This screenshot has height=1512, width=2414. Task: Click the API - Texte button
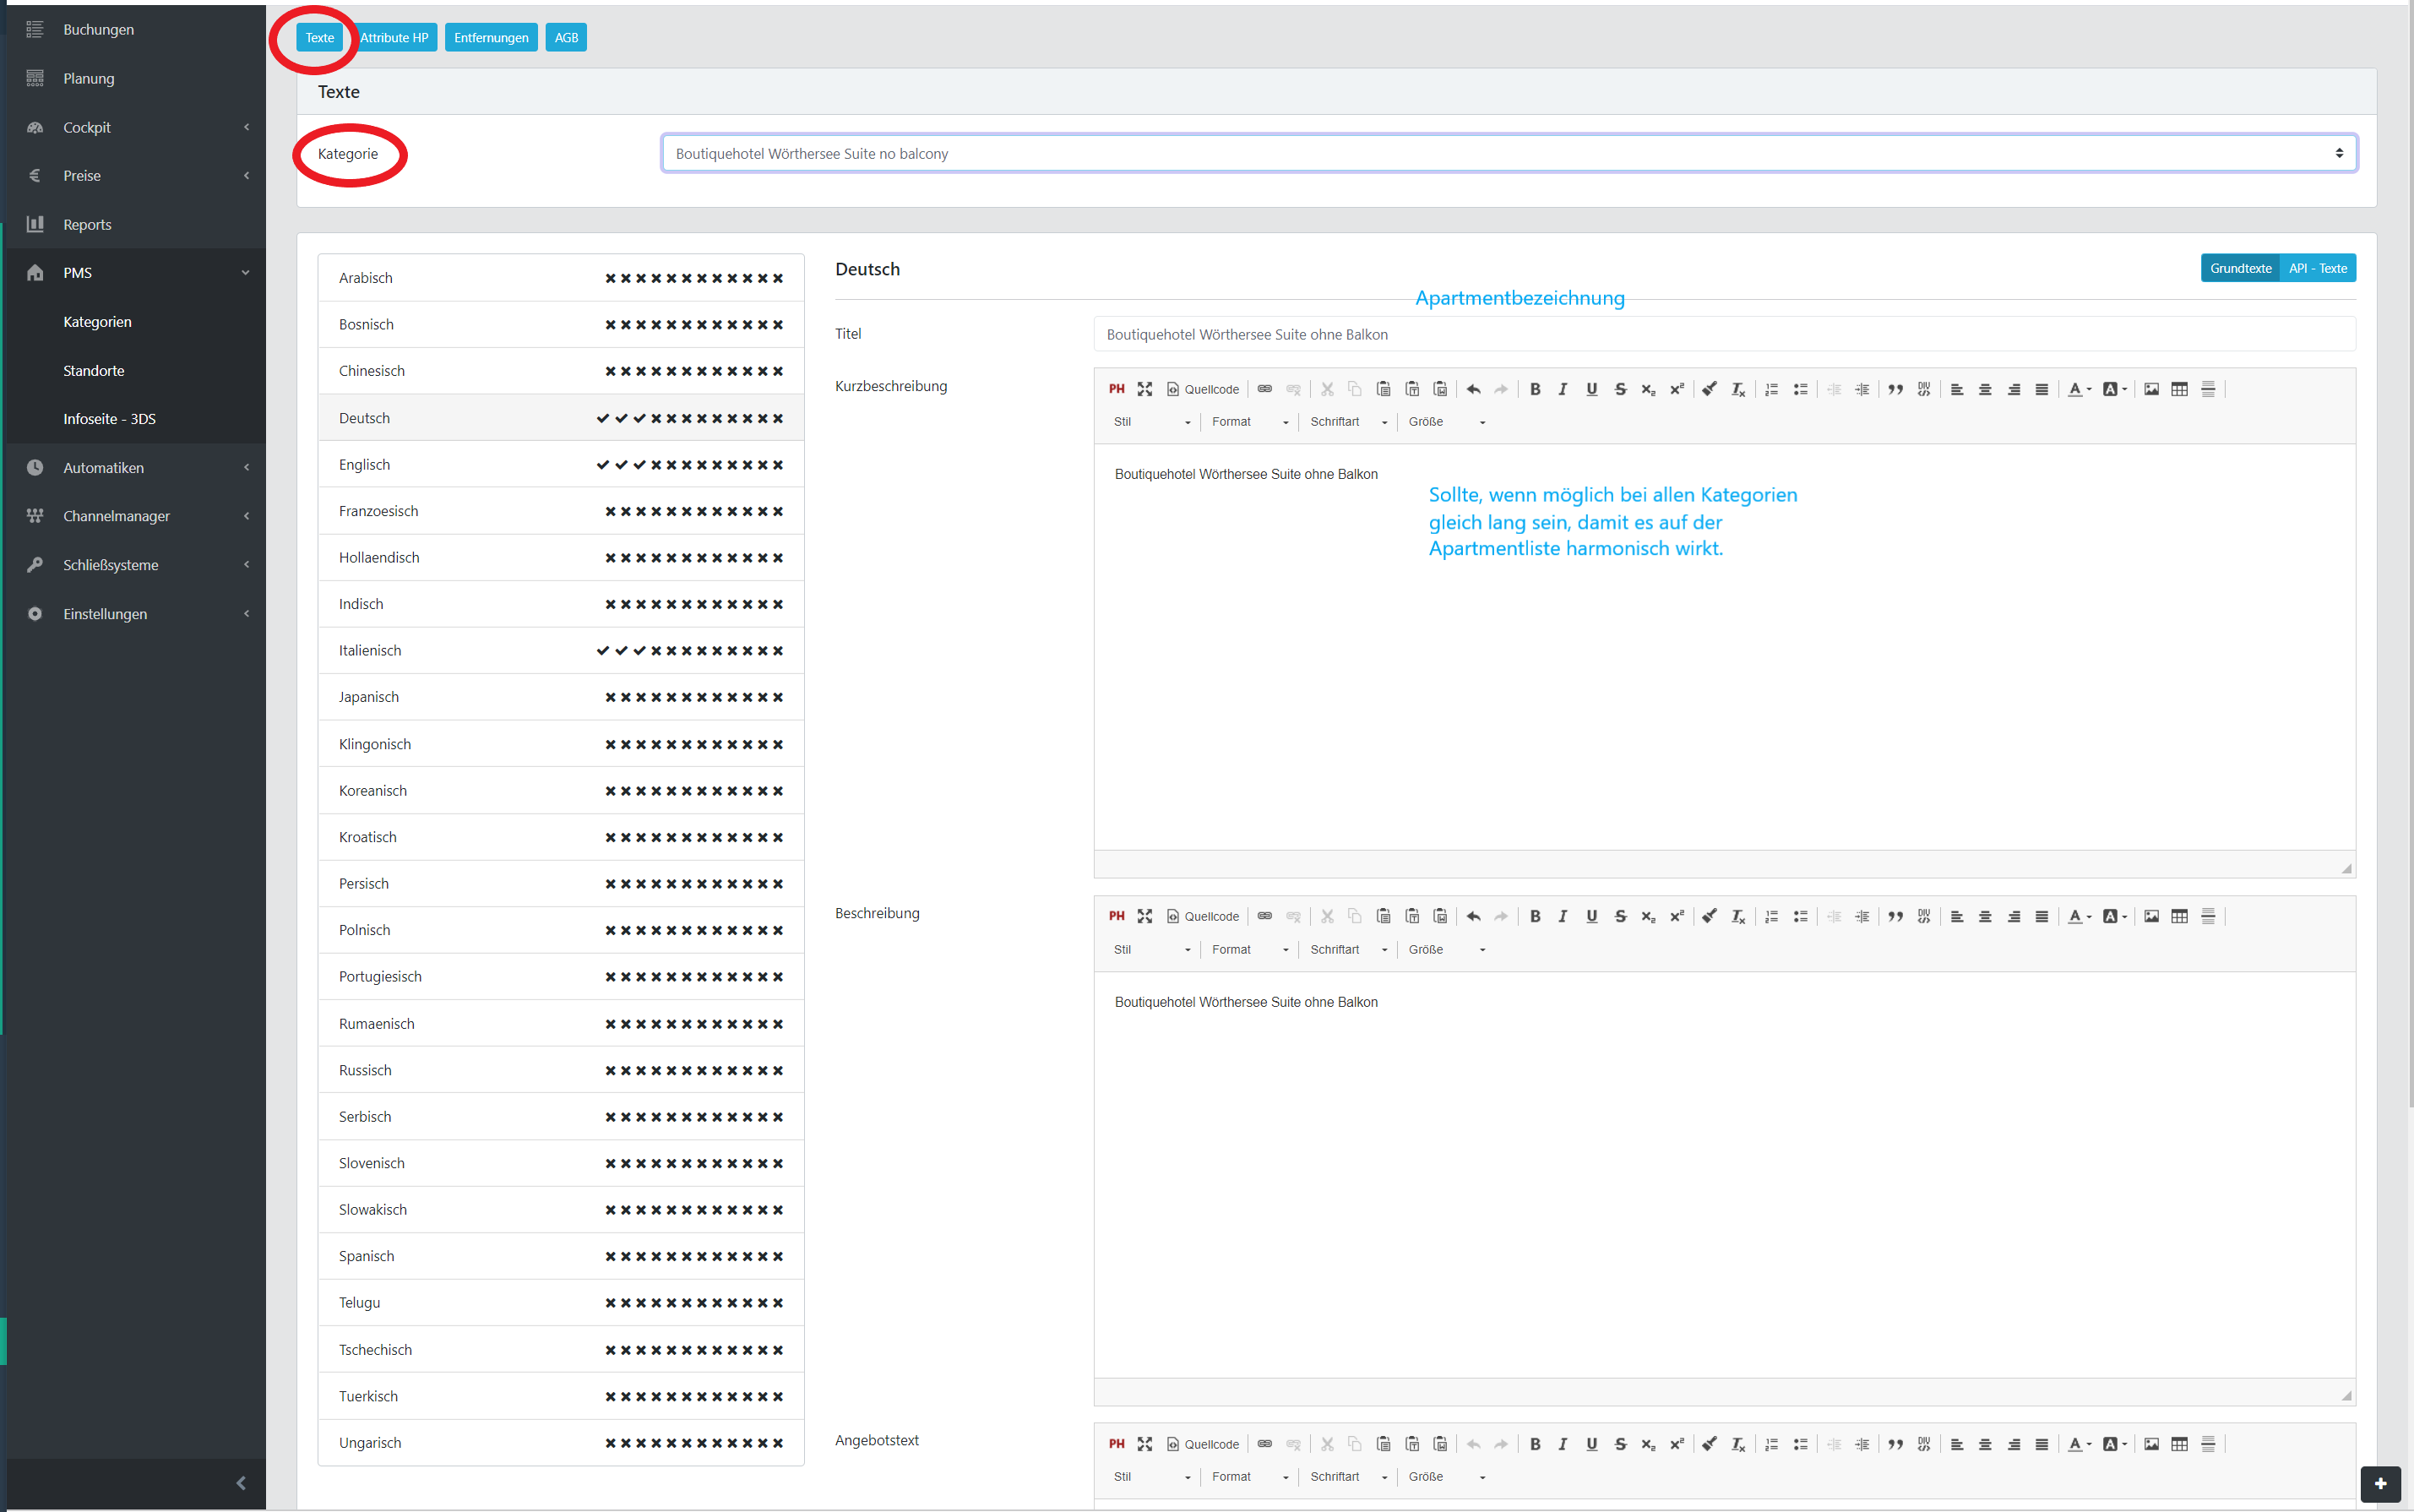pyautogui.click(x=2317, y=268)
